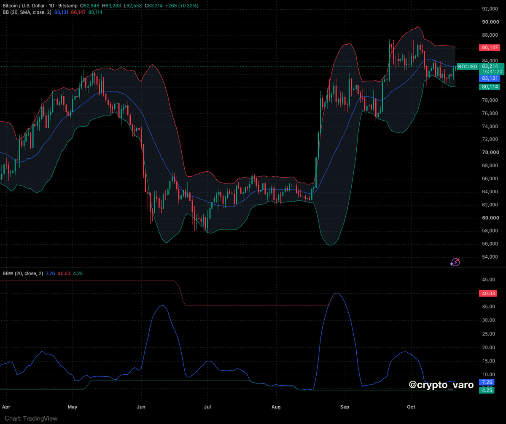The width and height of the screenshot is (506, 424).
Task: Click the 35.00 BBW axis label
Action: click(x=489, y=307)
